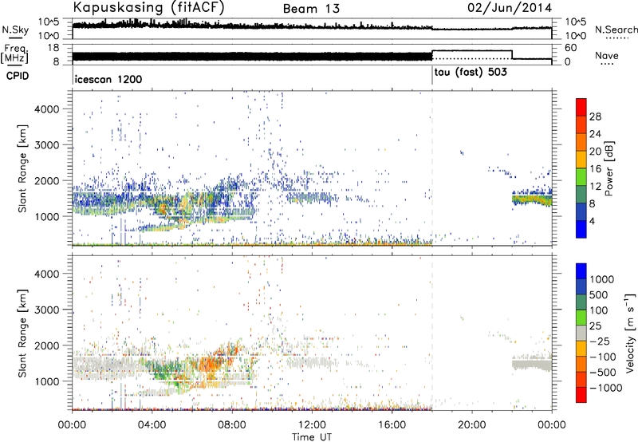Pick the red top segment of power colorbar

581,107
